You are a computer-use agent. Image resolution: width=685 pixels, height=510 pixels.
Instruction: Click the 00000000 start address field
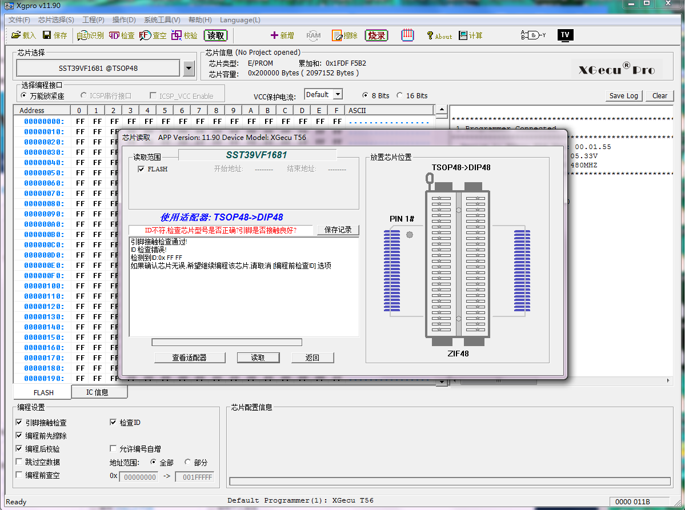pos(138,477)
